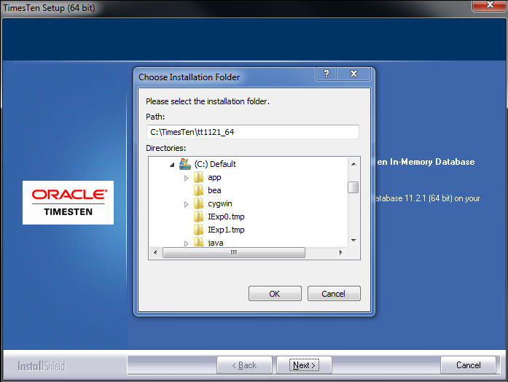Confirm folder with the OK button

point(275,294)
